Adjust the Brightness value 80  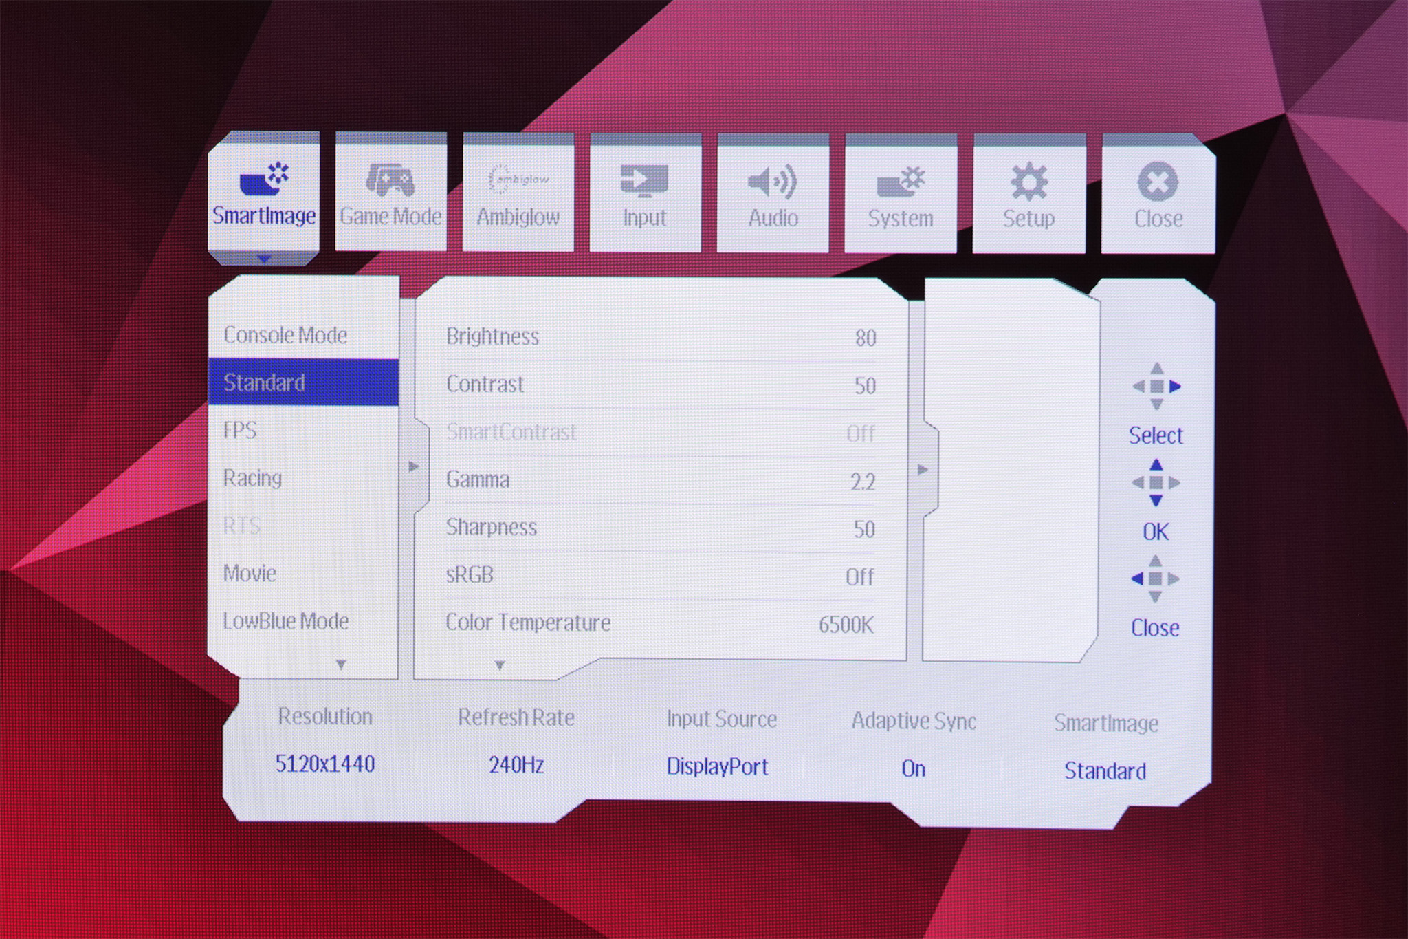tap(865, 338)
